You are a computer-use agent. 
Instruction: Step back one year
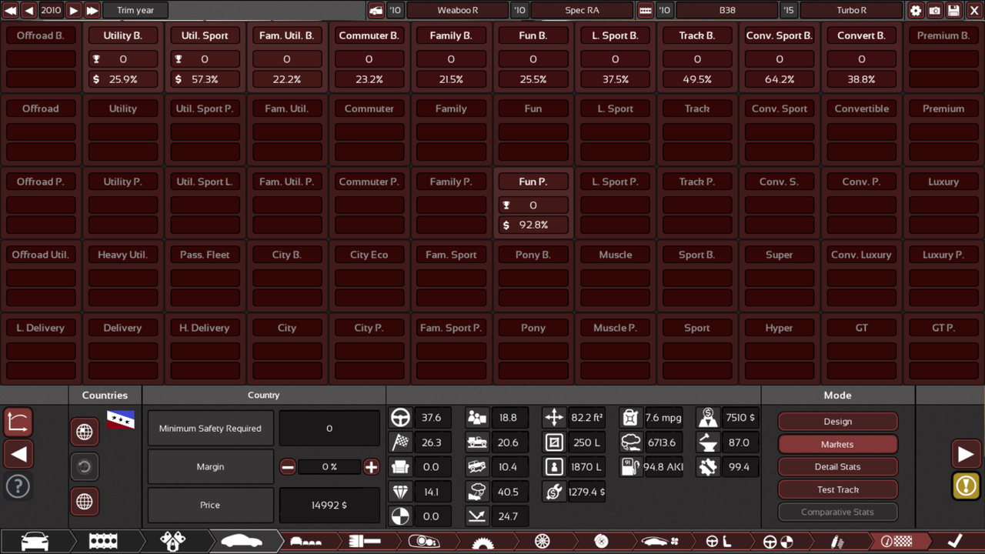tap(29, 11)
